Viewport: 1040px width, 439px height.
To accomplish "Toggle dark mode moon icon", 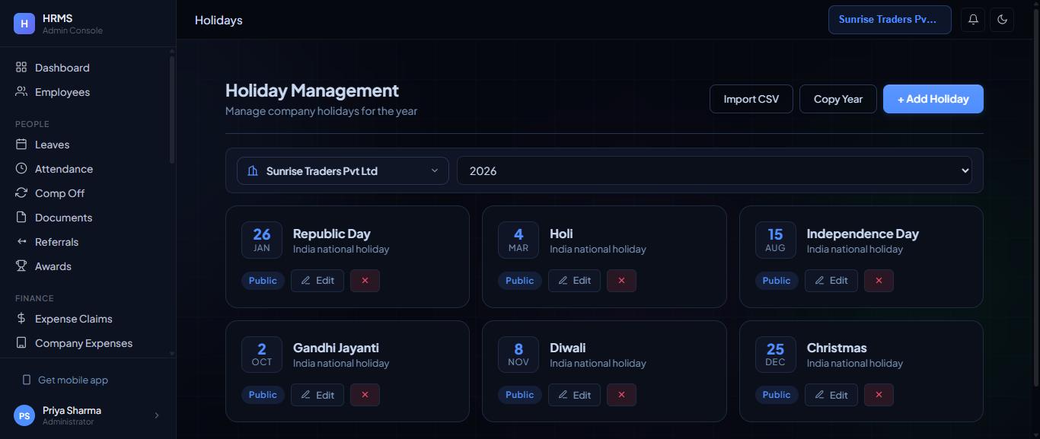I will 1002,20.
